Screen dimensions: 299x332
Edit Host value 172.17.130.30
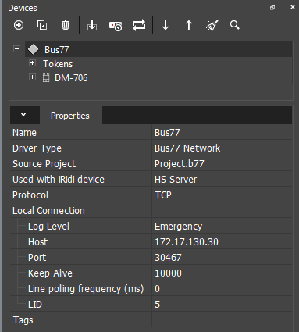[222, 242]
